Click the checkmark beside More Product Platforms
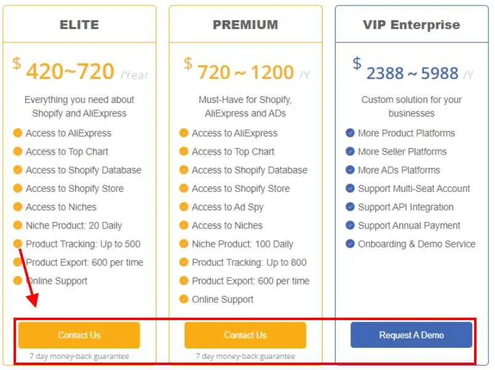This screenshot has width=495, height=370. click(x=349, y=133)
